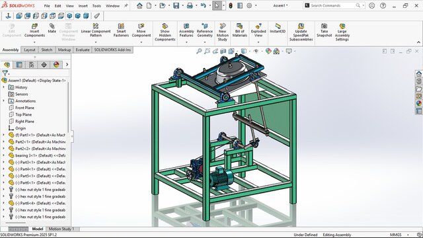Open Linear Component Pattern tool
The height and width of the screenshot is (238, 423).
tap(96, 30)
